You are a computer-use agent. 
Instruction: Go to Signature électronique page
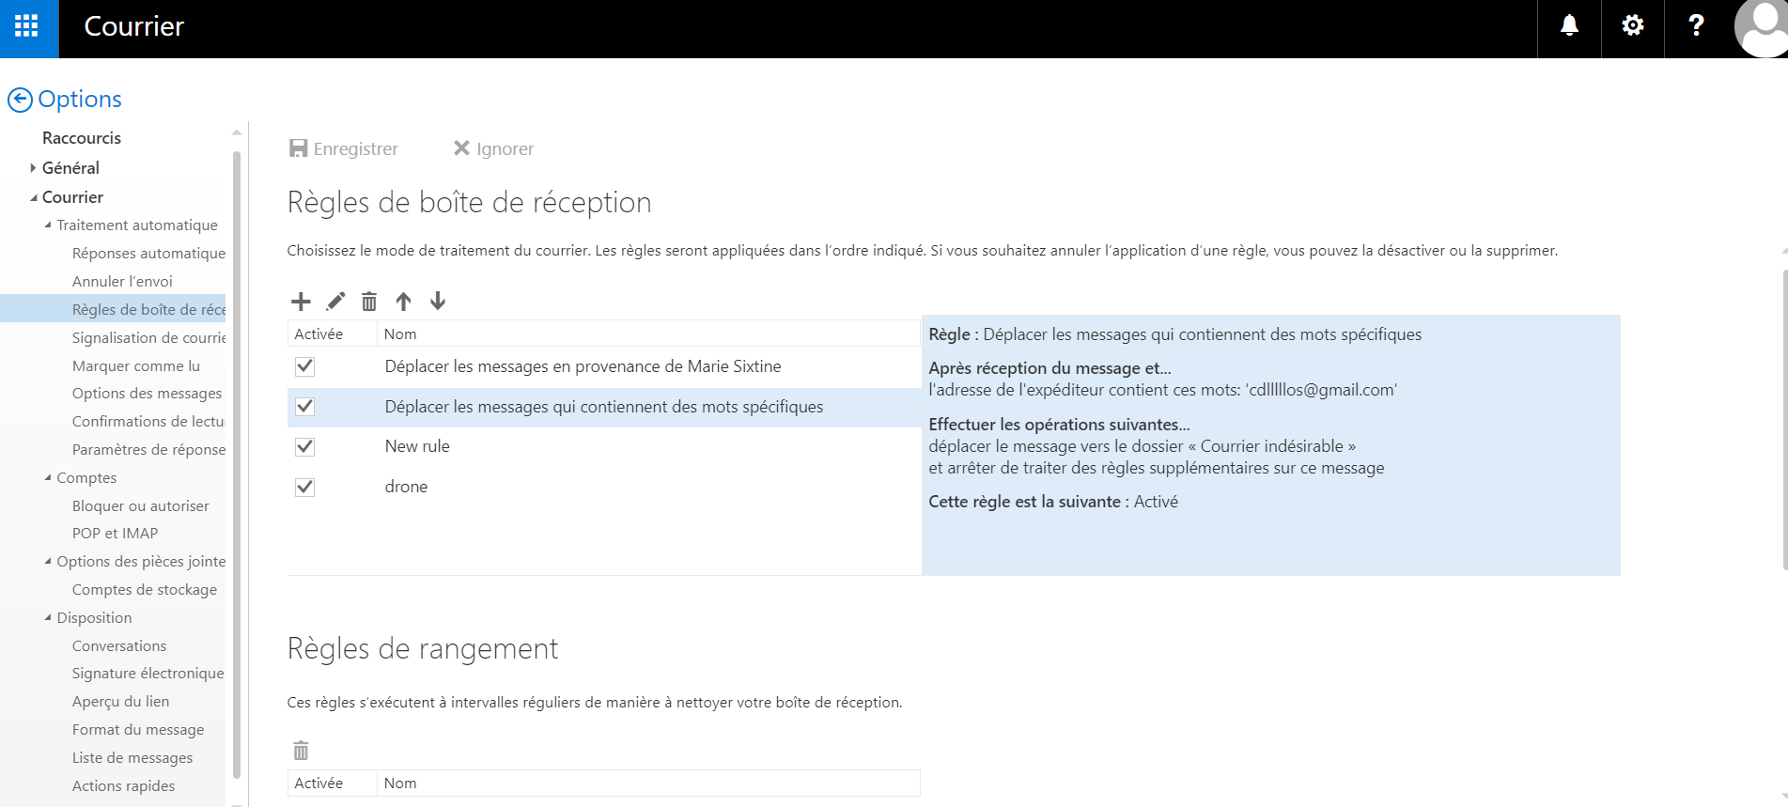point(148,673)
